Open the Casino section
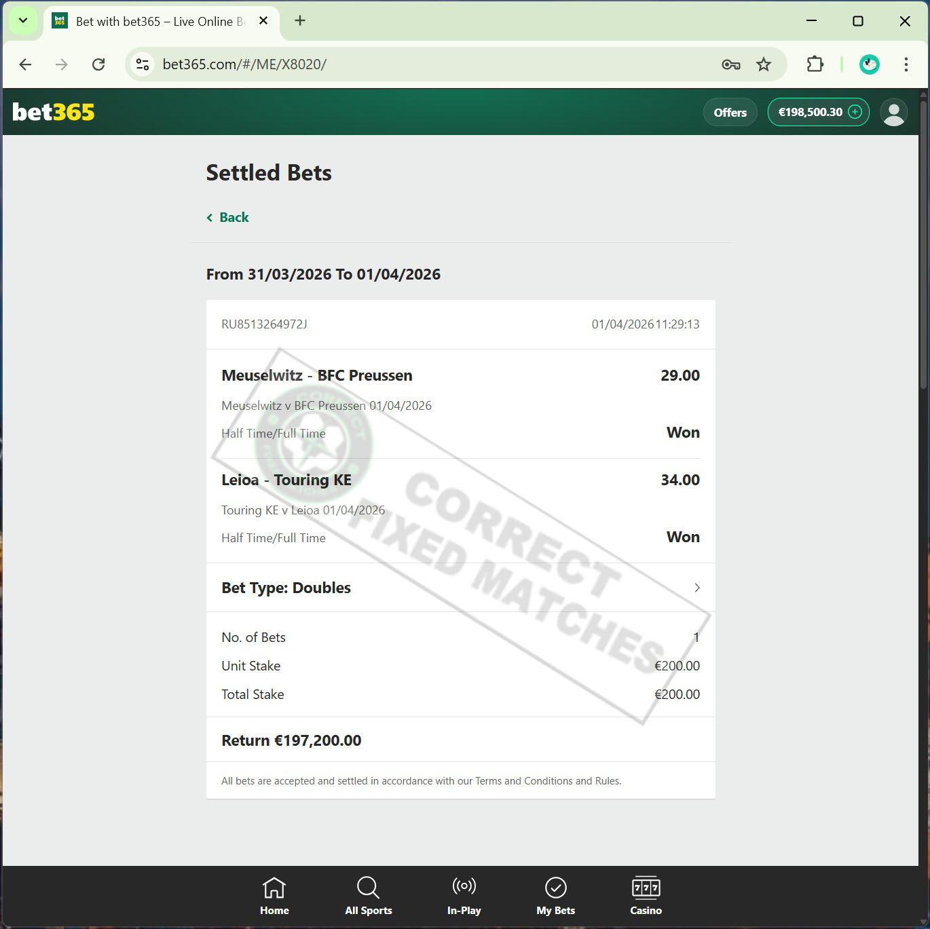 pos(646,896)
